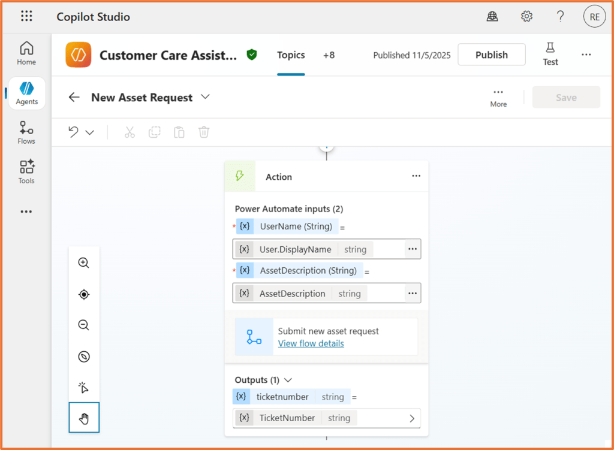Select the Zoom in tool on canvas toolbar
The width and height of the screenshot is (614, 450).
click(84, 262)
